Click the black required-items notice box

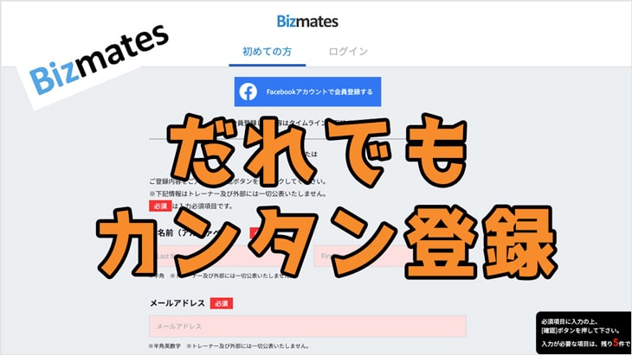[584, 333]
